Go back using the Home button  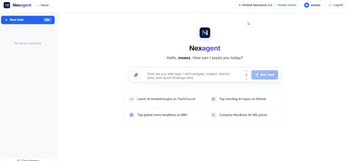tap(43, 5)
